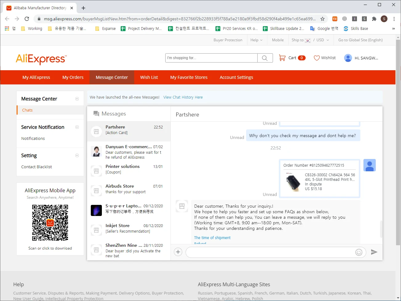Close the Alibaba Manufacturer Directory tab
Image resolution: width=401 pixels, height=301 pixels.
click(x=72, y=8)
